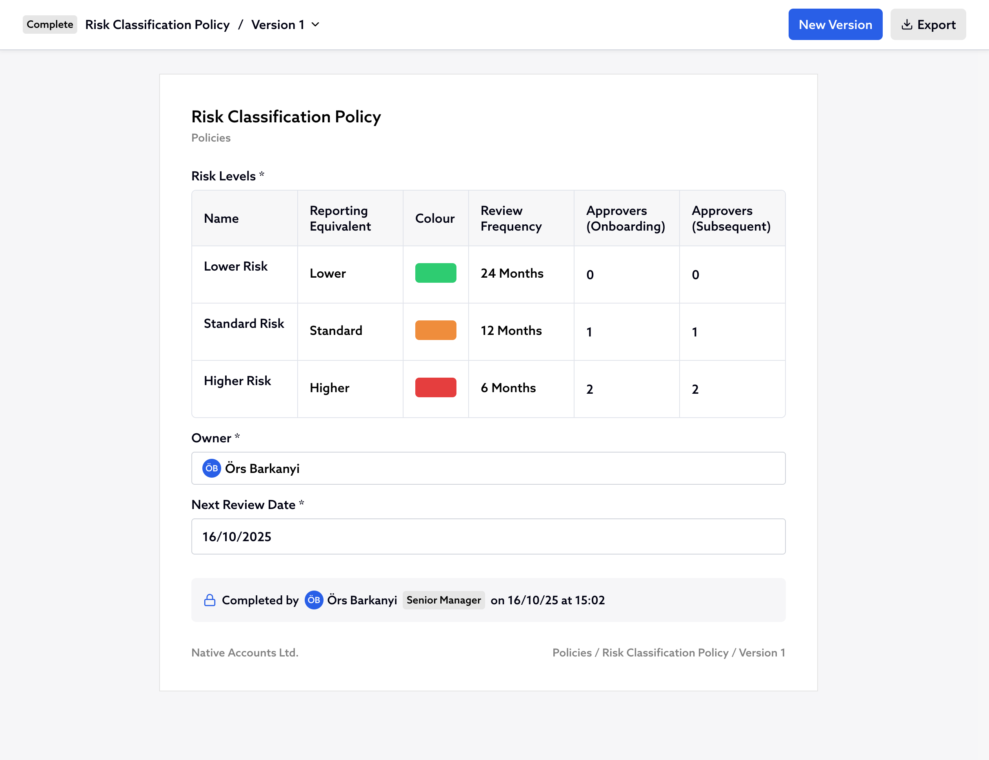Select the orange Standard Risk colour swatch
The width and height of the screenshot is (989, 760).
(x=435, y=330)
